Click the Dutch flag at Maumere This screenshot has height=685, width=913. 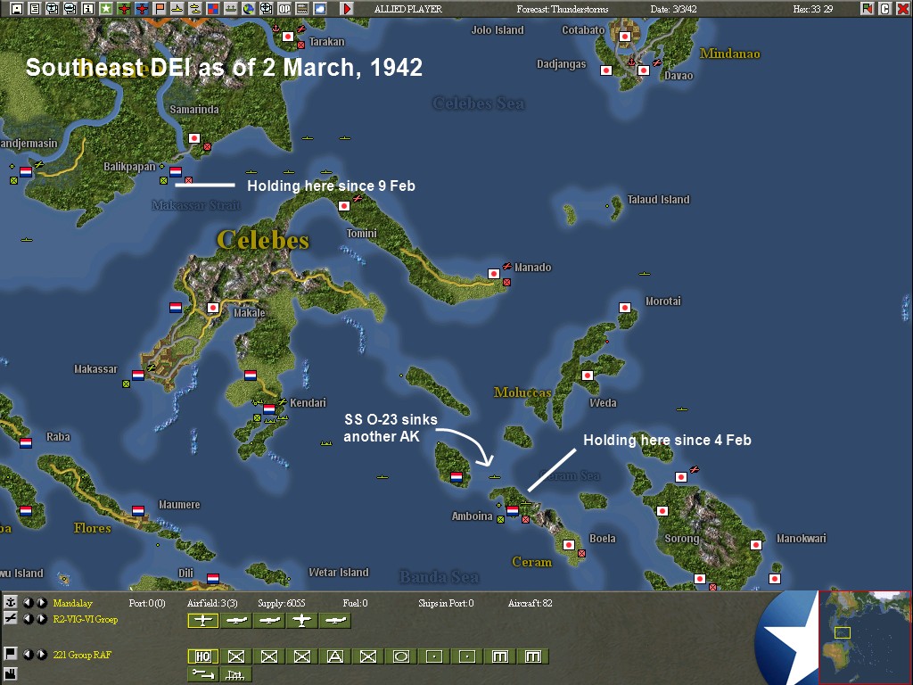coord(138,511)
